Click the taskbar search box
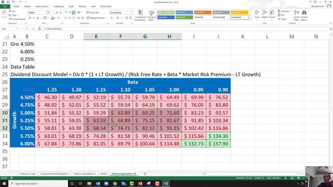 coord(39,183)
